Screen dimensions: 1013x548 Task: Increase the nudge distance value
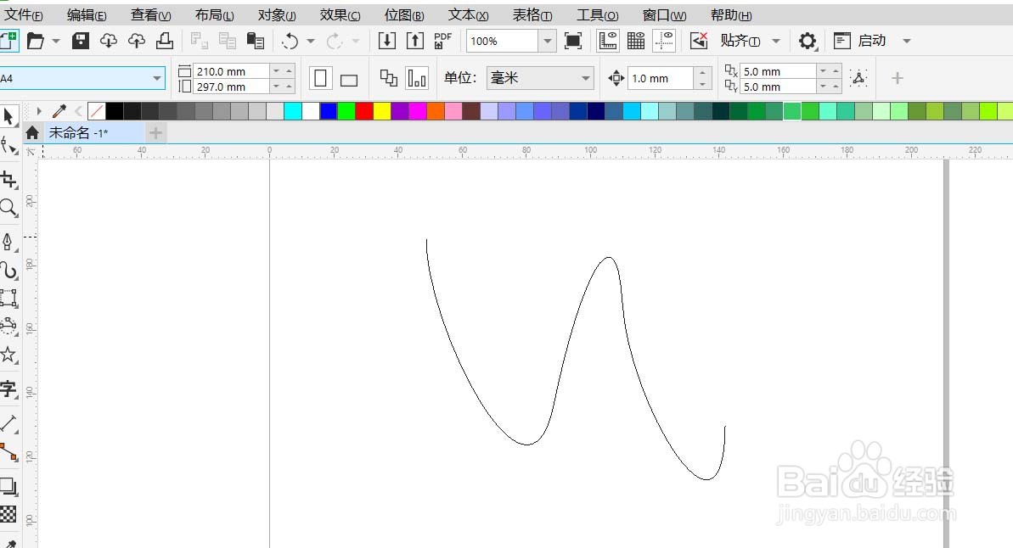703,72
